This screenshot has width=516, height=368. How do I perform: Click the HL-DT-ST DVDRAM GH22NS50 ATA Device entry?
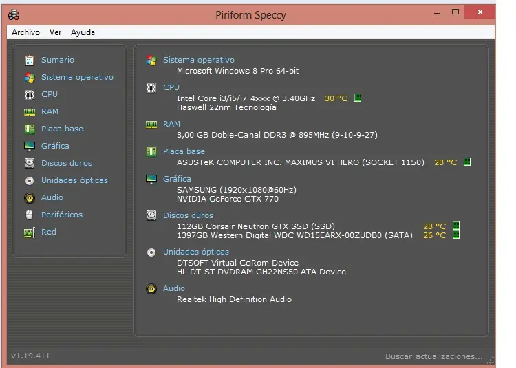261,272
